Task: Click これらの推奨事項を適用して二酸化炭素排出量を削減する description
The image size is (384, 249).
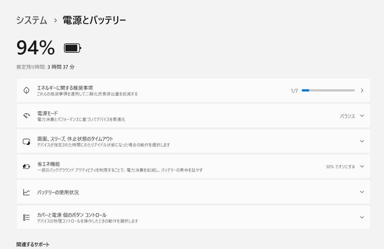Action: 87,94
